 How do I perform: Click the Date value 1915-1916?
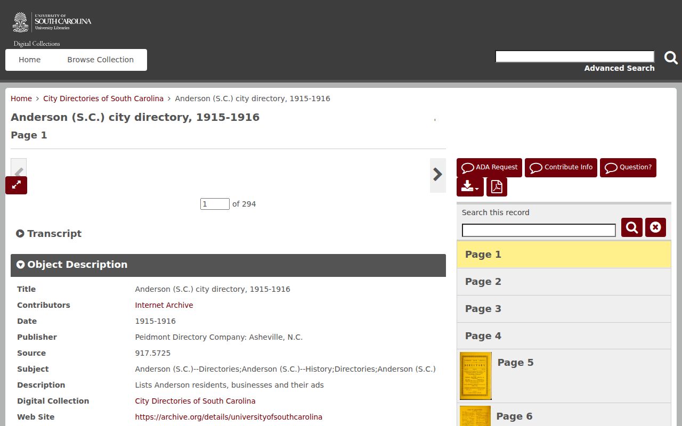click(x=155, y=321)
